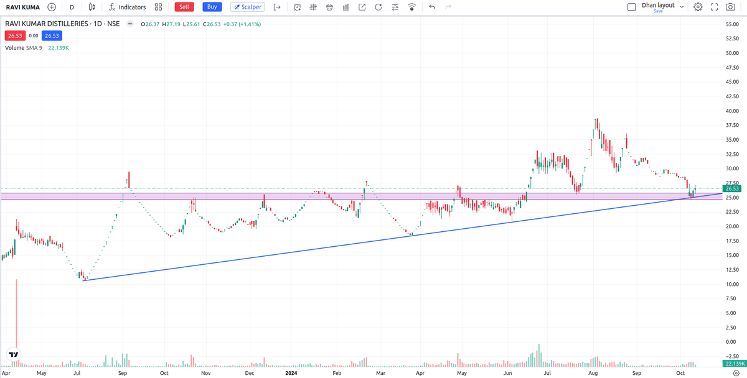The width and height of the screenshot is (747, 378).
Task: Collapse the legend with the minus toggle
Action: coord(129,24)
